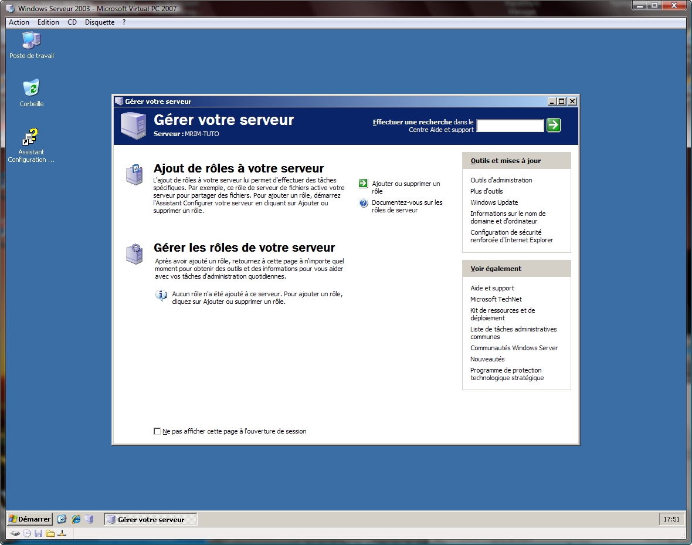
Task: Open the Action menu
Action: 19,22
